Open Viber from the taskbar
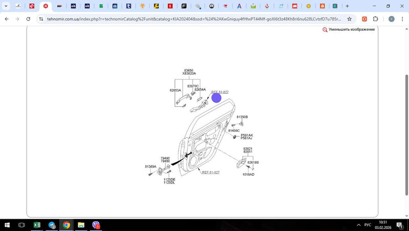 [96, 225]
